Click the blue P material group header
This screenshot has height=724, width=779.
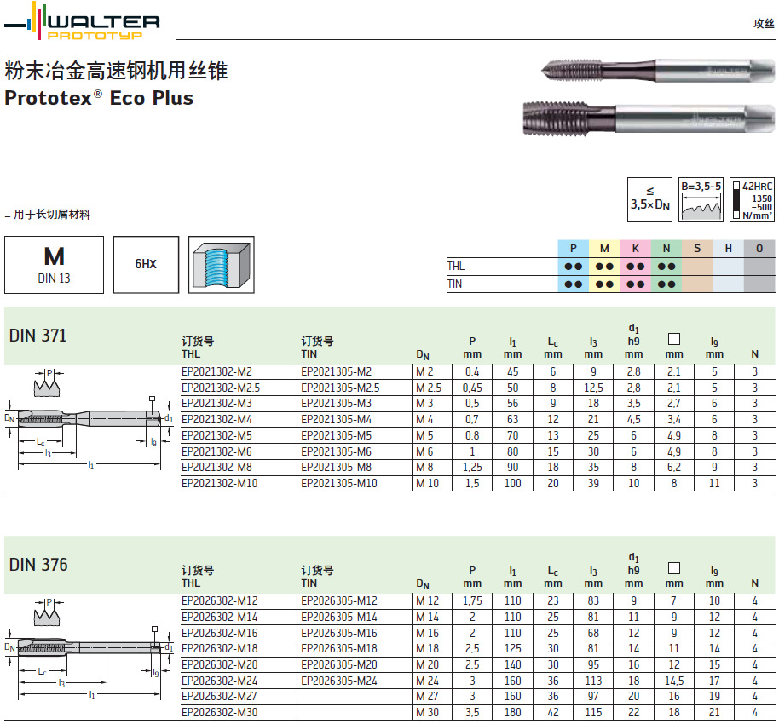click(x=574, y=248)
